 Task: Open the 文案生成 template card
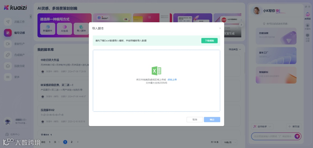(x=229, y=34)
